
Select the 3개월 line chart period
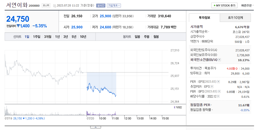tap(47, 37)
